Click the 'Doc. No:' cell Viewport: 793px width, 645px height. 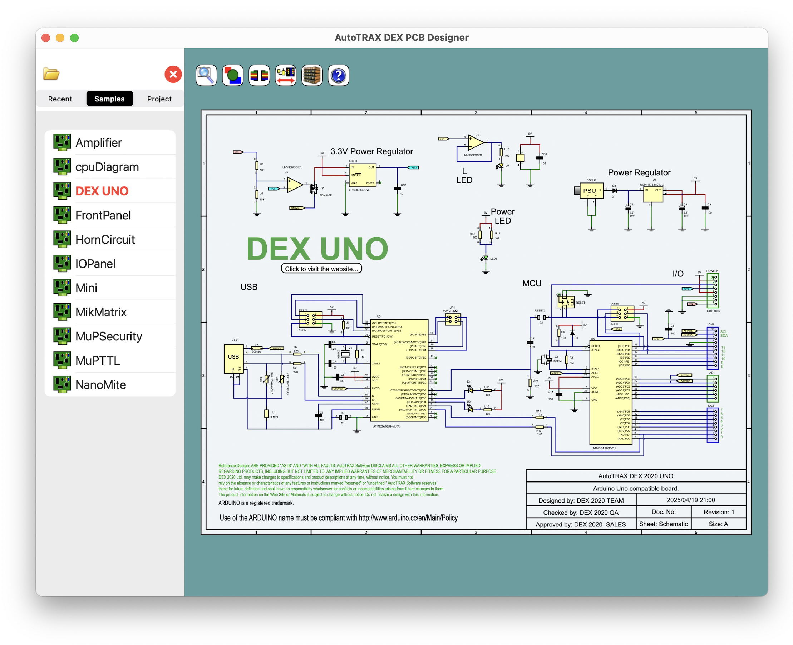664,512
